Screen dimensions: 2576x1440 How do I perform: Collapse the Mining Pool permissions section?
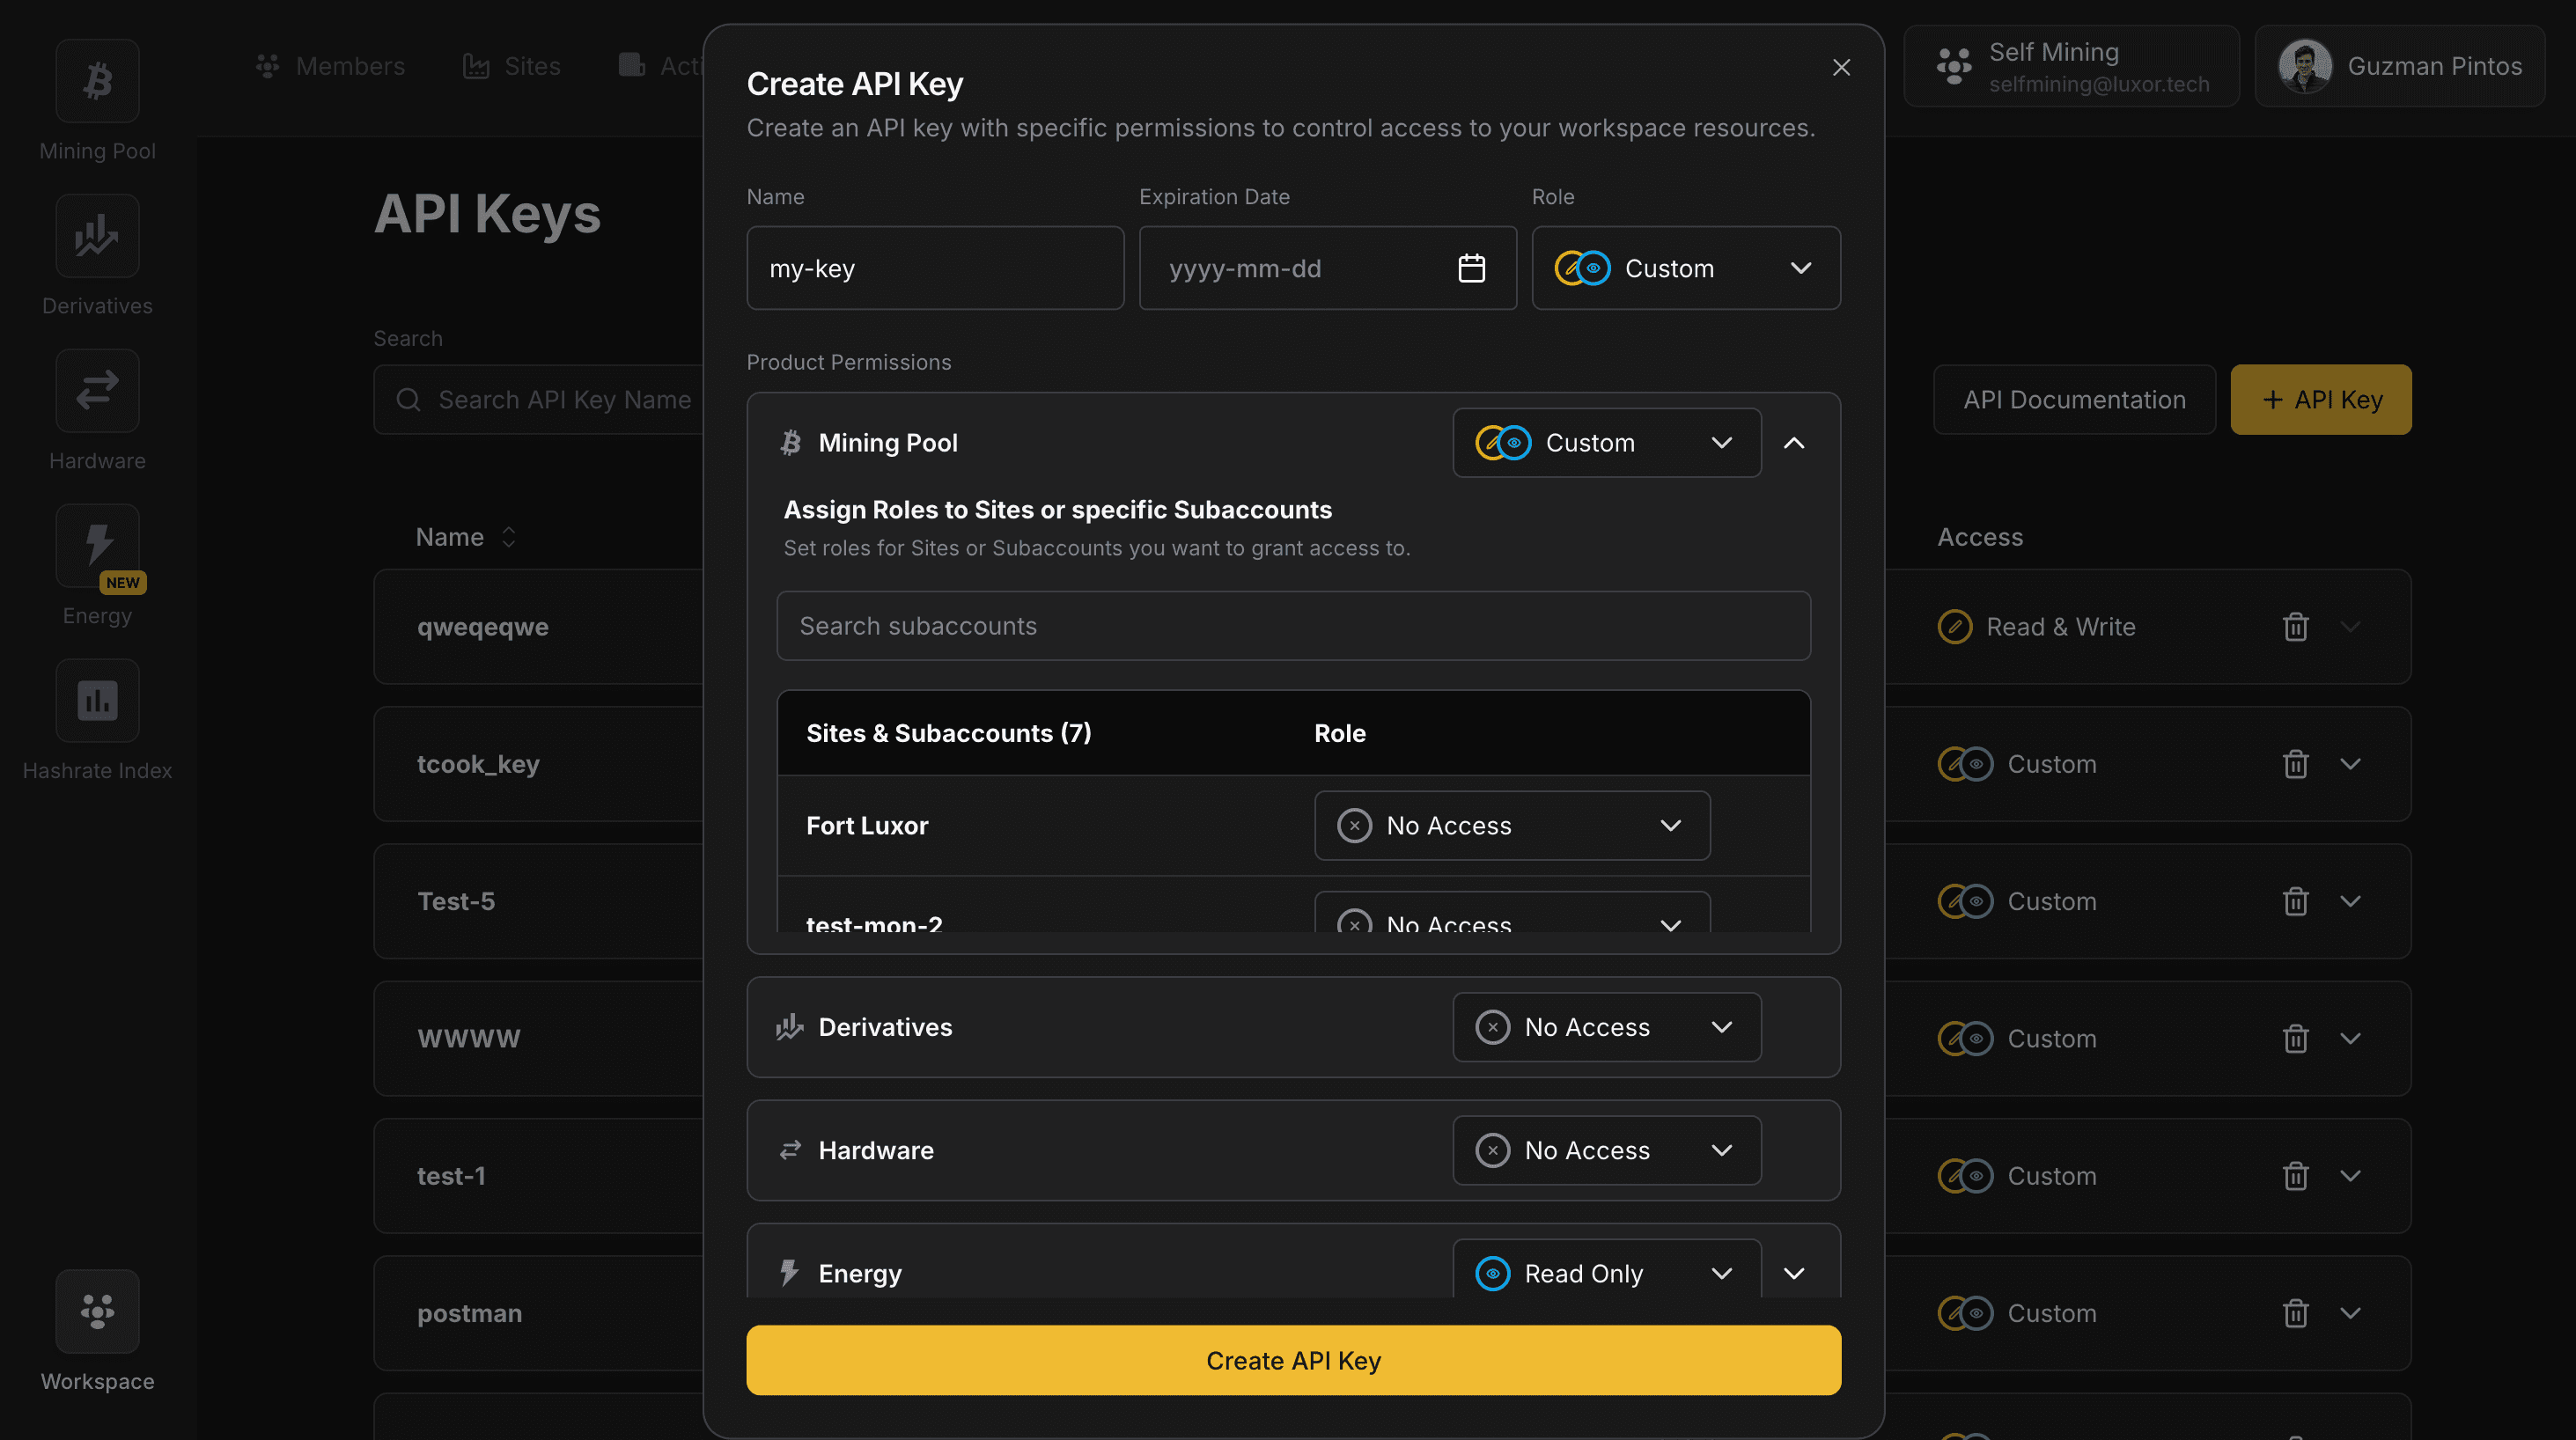[1793, 442]
